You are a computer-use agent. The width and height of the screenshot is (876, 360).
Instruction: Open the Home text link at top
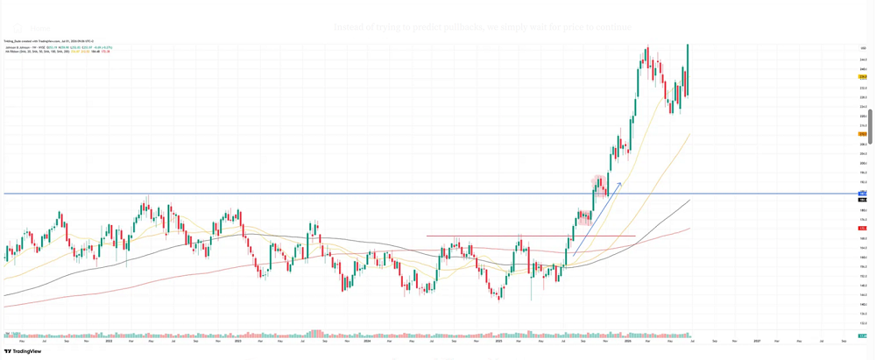tap(40, 28)
